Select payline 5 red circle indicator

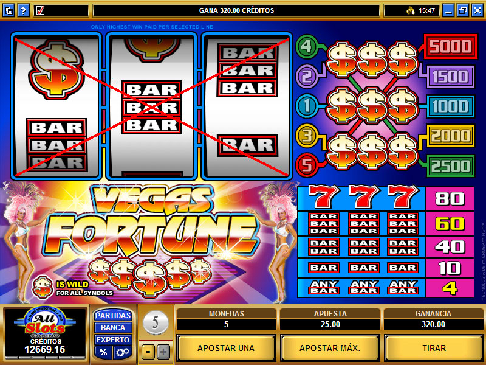(x=307, y=165)
